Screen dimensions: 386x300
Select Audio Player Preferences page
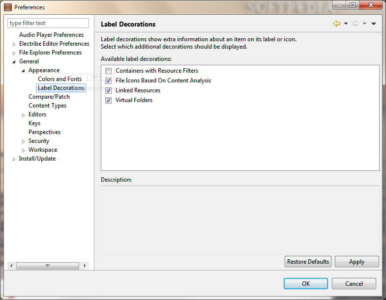click(51, 35)
